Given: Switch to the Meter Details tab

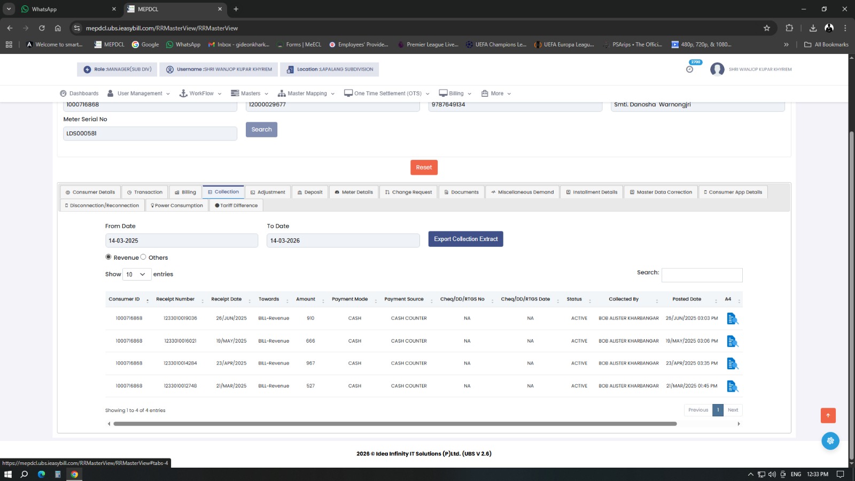Looking at the screenshot, I should (354, 192).
